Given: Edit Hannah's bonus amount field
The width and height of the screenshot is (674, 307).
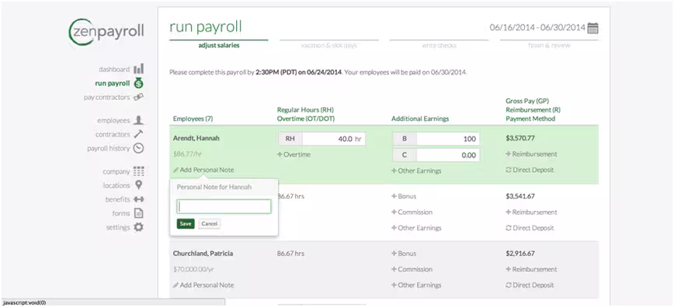Looking at the screenshot, I should (448, 139).
